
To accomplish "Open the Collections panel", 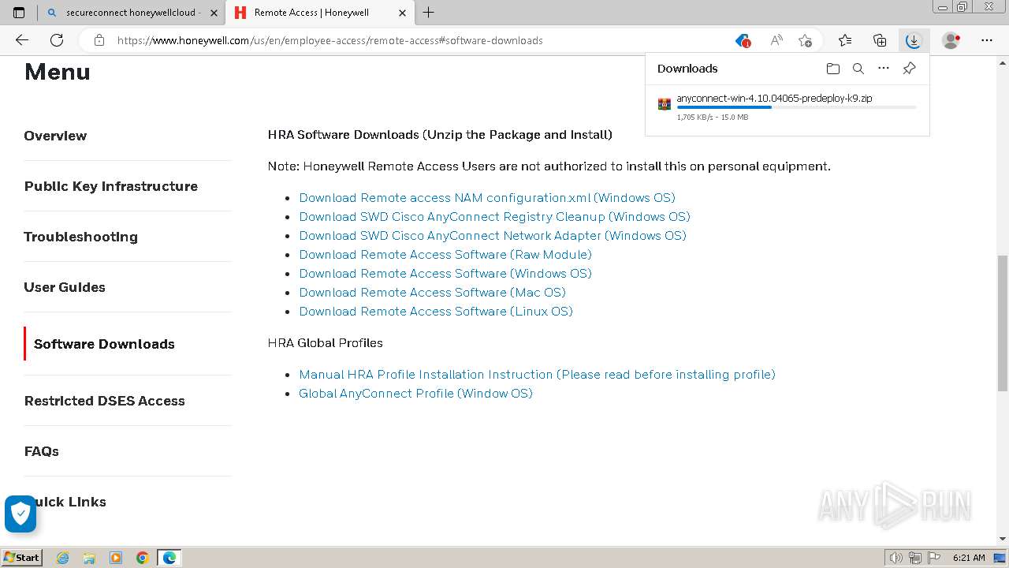I will (880, 40).
